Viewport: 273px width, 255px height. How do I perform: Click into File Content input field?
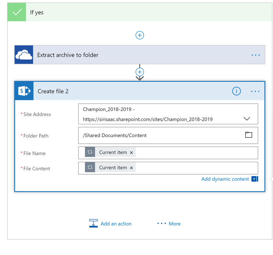[x=168, y=168]
